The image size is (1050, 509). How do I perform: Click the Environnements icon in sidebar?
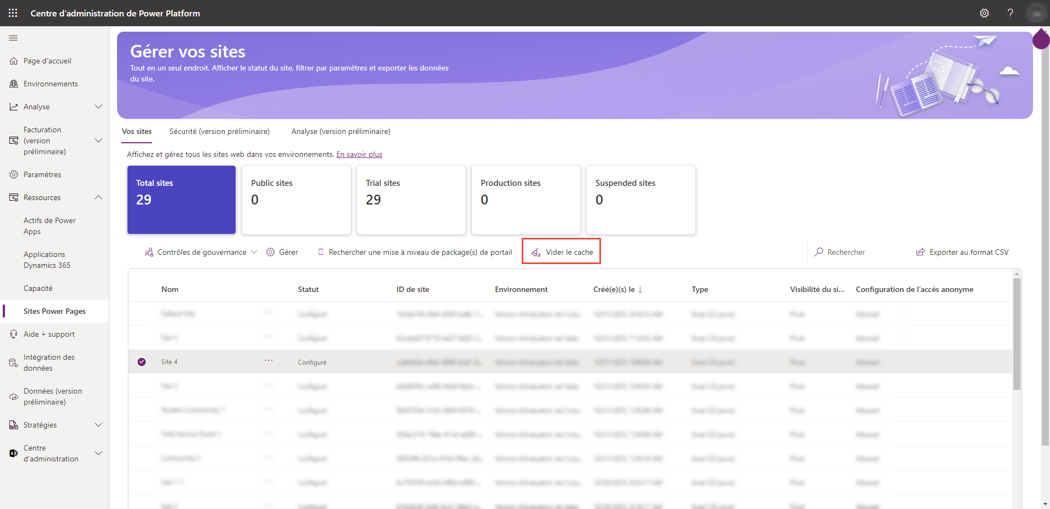coord(14,84)
